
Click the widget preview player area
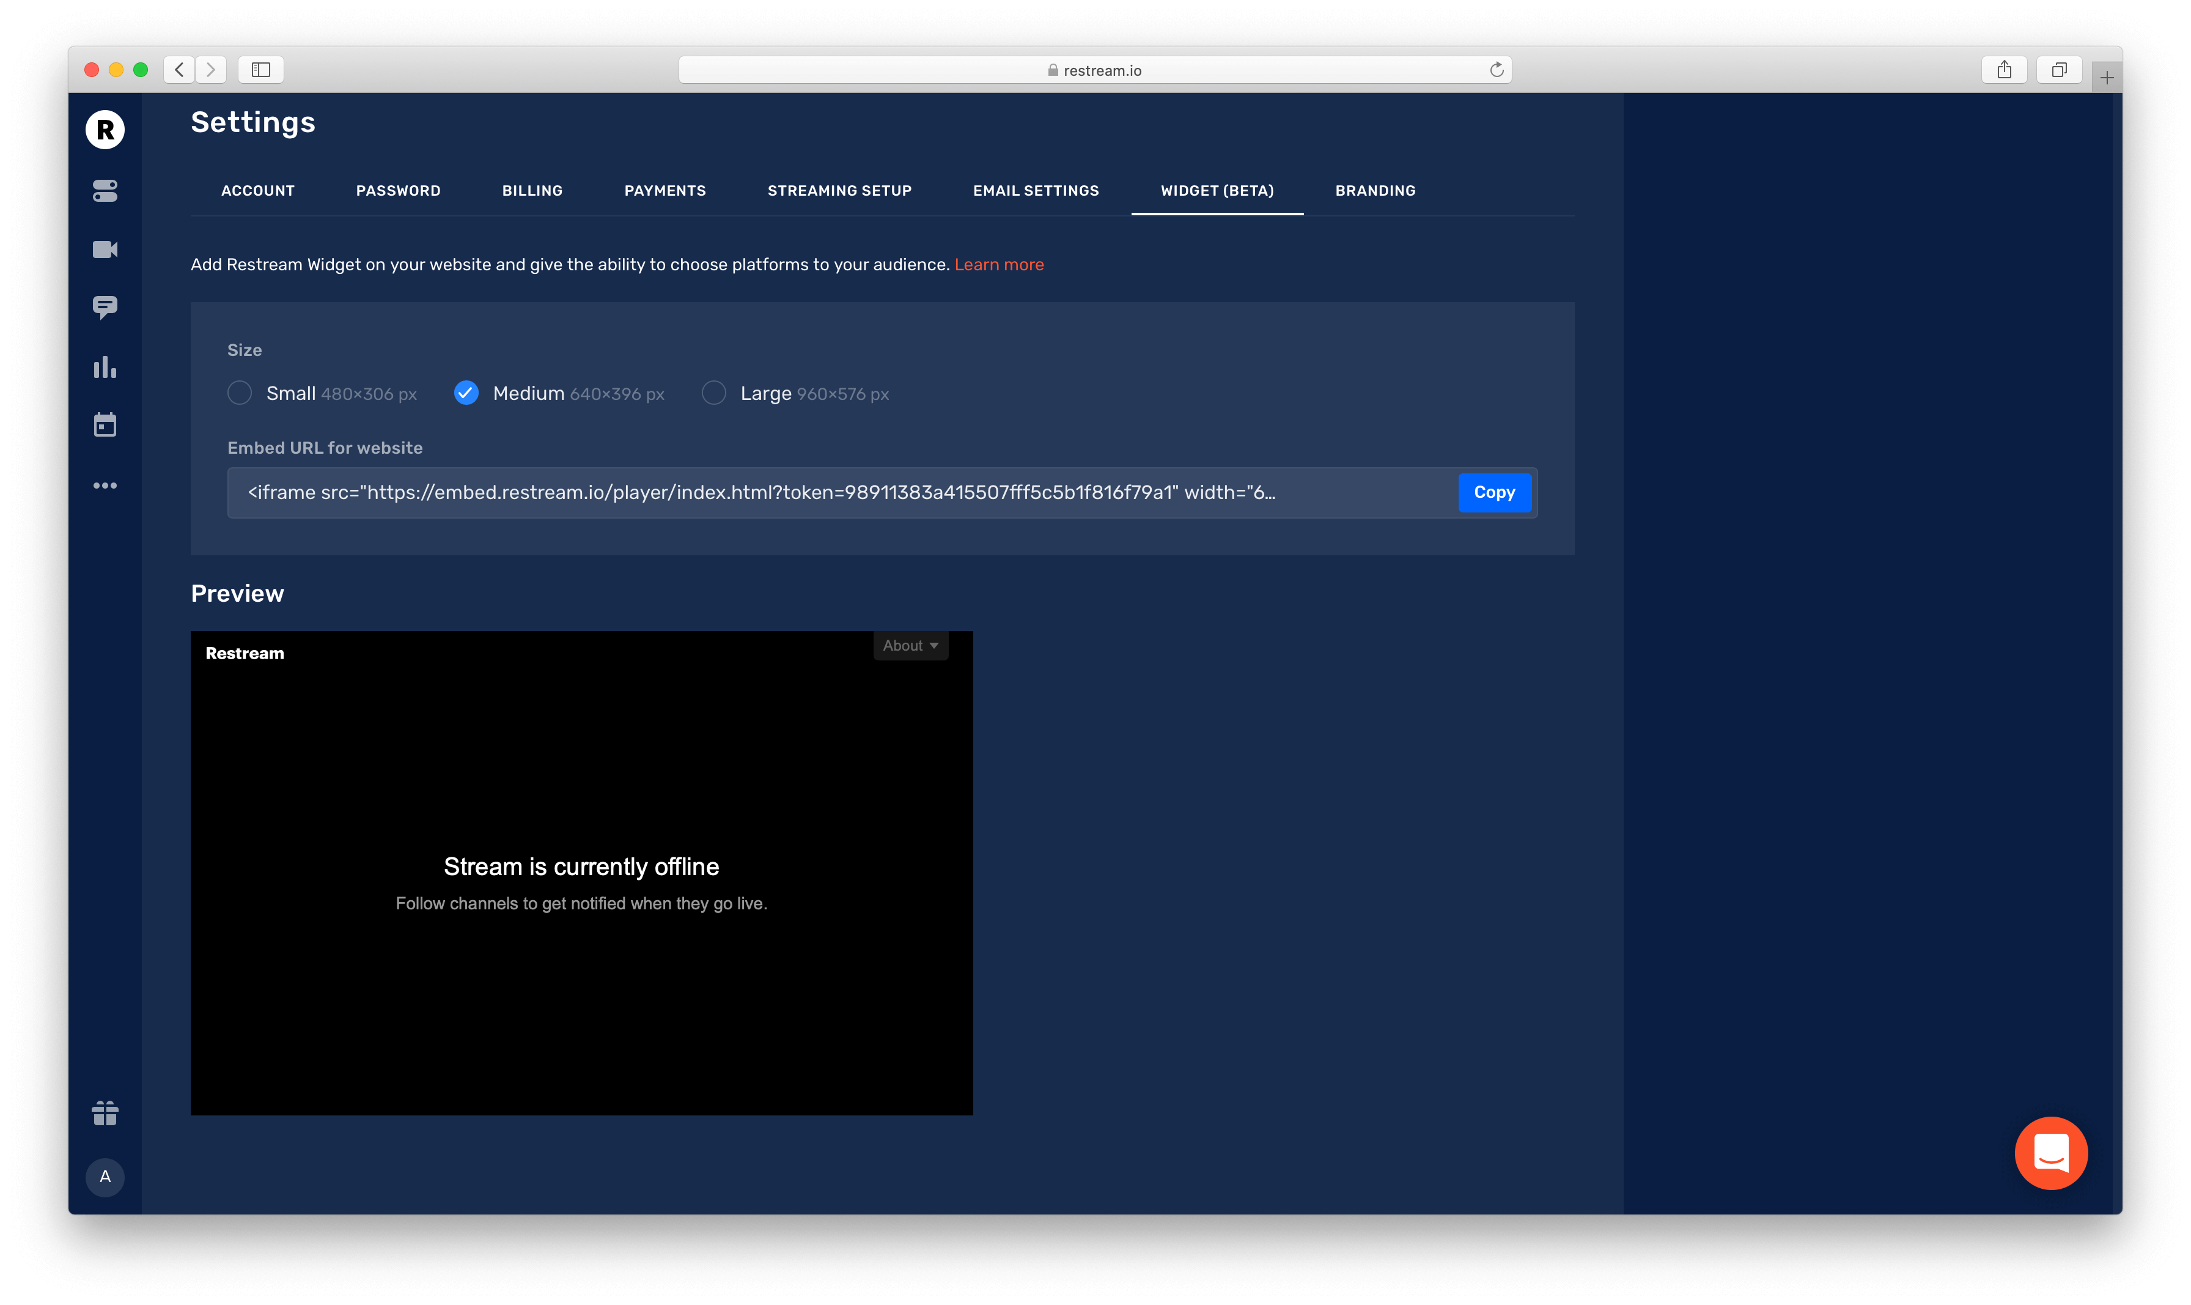click(x=581, y=873)
